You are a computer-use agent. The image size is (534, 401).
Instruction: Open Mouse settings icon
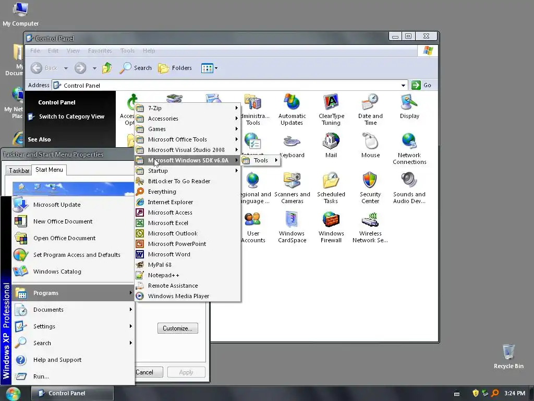[370, 146]
